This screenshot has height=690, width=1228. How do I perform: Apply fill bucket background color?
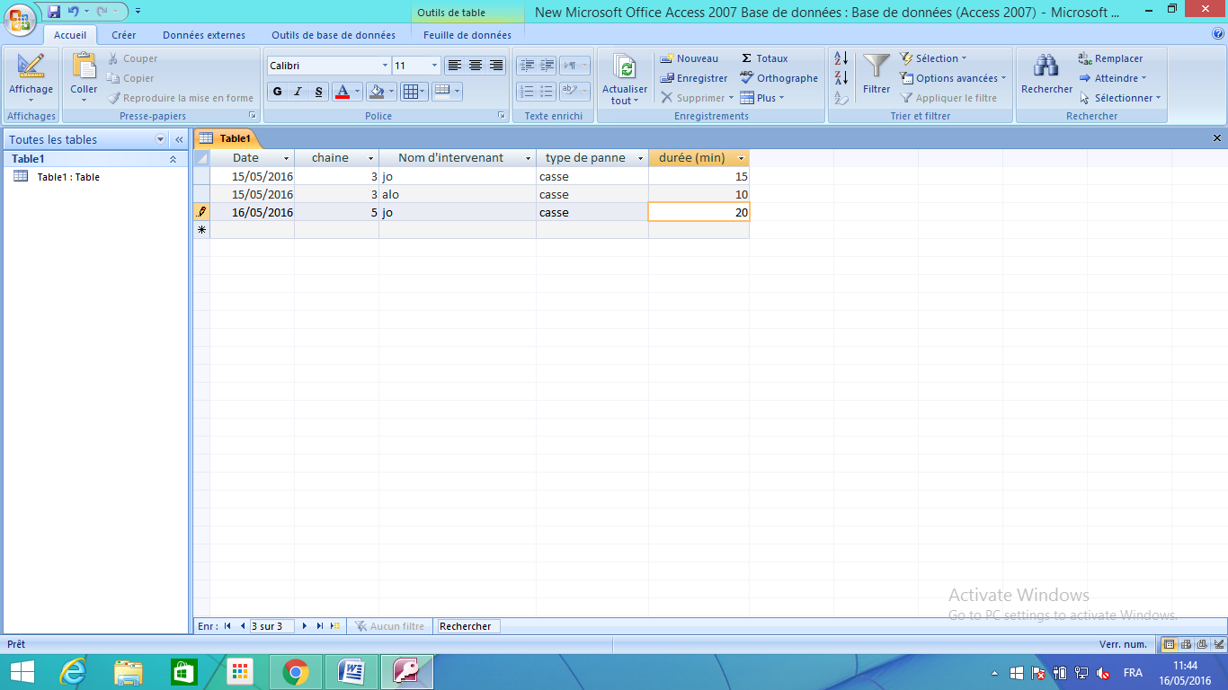pyautogui.click(x=377, y=92)
